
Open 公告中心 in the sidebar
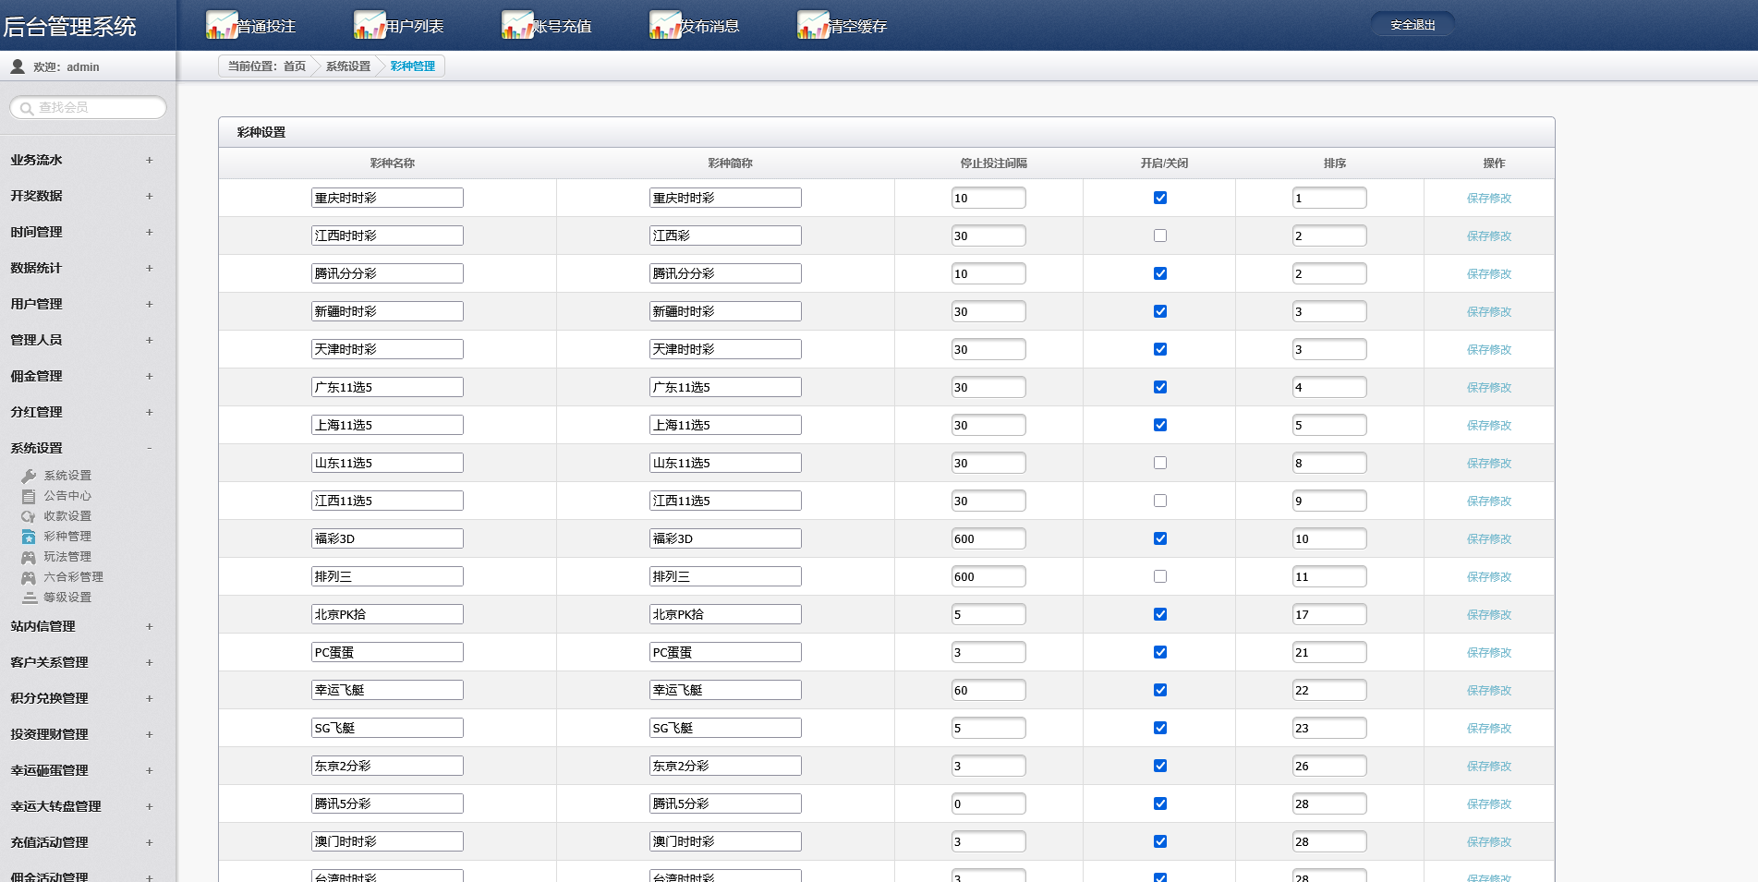point(67,496)
